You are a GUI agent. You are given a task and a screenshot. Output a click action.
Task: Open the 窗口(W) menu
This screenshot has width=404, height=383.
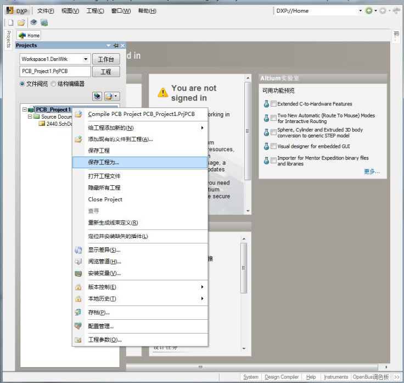[x=121, y=11]
